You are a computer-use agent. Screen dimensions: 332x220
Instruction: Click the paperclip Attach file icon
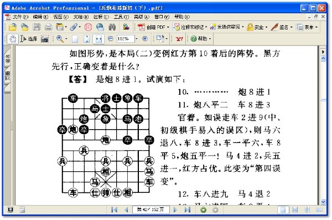coord(74,27)
